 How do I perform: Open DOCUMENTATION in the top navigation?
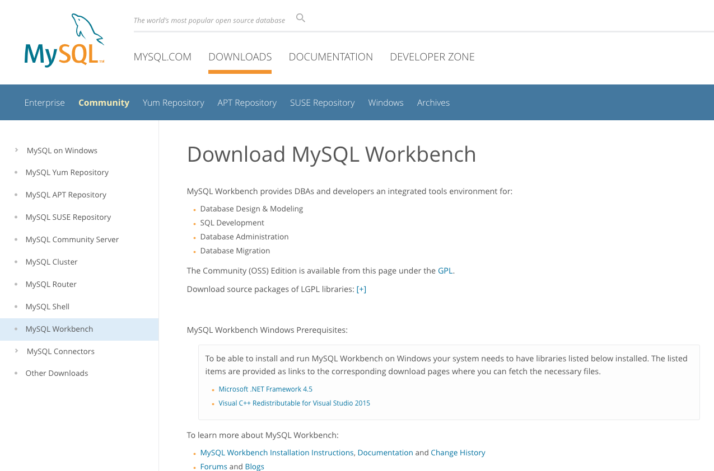pos(331,56)
